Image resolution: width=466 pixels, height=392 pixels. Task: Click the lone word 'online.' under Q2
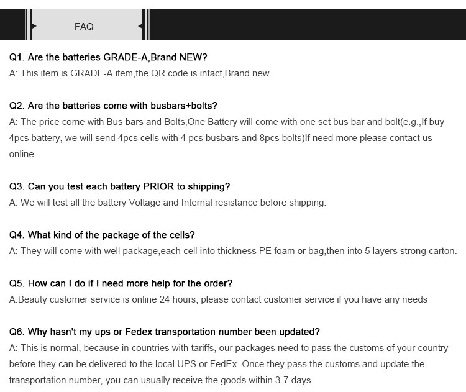[x=23, y=154]
